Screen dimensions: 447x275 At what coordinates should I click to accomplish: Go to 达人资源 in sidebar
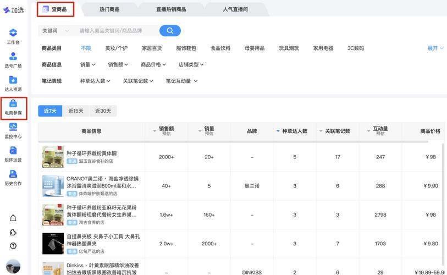coord(13,84)
